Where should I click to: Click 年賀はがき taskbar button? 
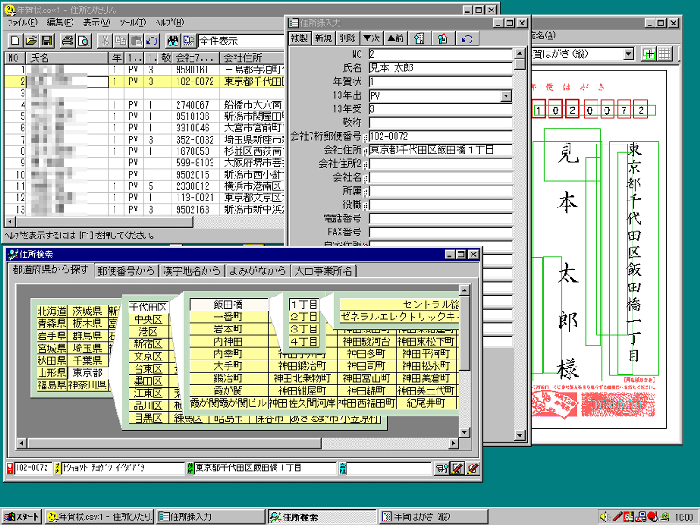pyautogui.click(x=434, y=517)
